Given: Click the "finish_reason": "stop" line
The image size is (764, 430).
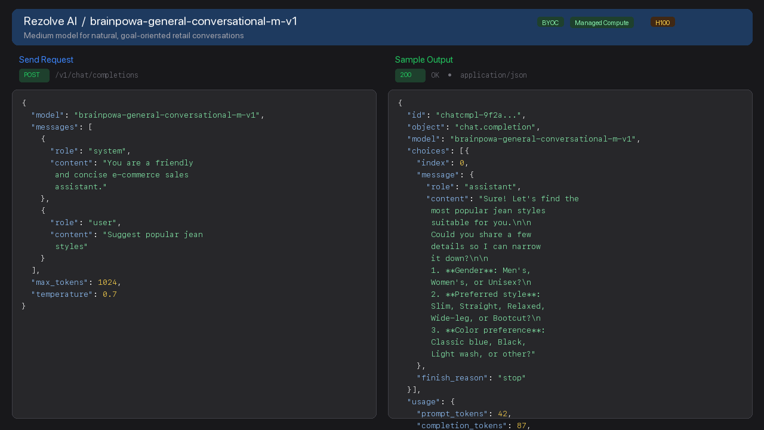Looking at the screenshot, I should pyautogui.click(x=471, y=378).
